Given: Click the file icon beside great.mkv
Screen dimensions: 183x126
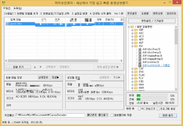Looking at the screenshot, I should (x=7, y=24).
